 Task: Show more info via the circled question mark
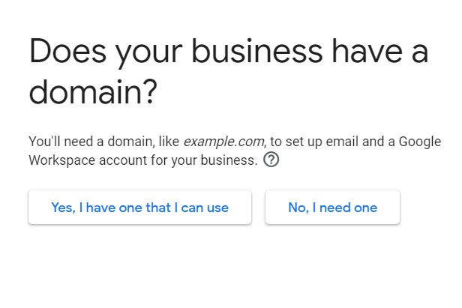[x=271, y=160]
